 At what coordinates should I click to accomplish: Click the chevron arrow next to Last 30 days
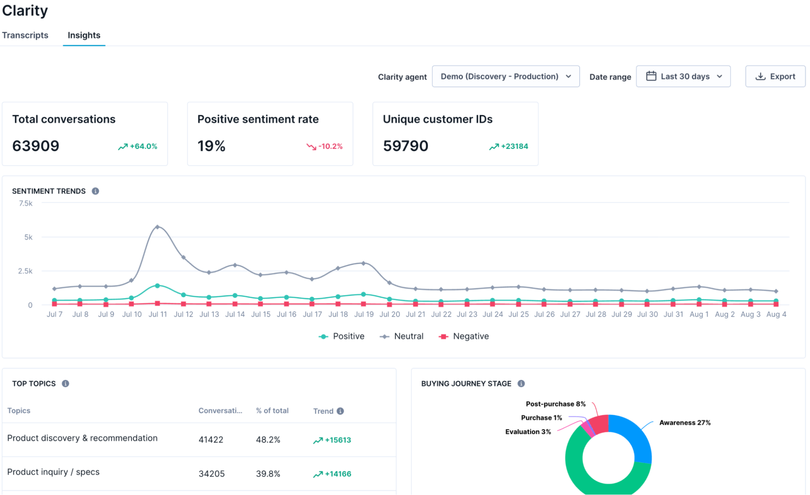[x=720, y=76]
